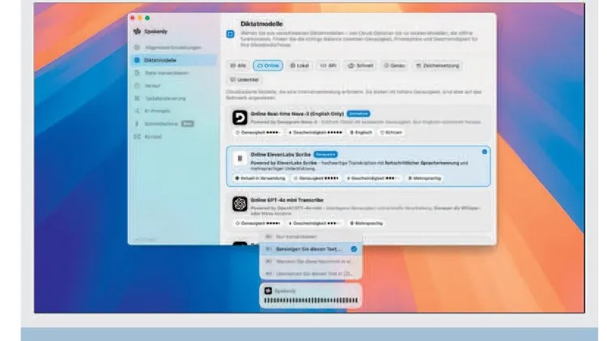Click the OpenAI logo of GPT-4o mini Transcribe

click(x=240, y=204)
